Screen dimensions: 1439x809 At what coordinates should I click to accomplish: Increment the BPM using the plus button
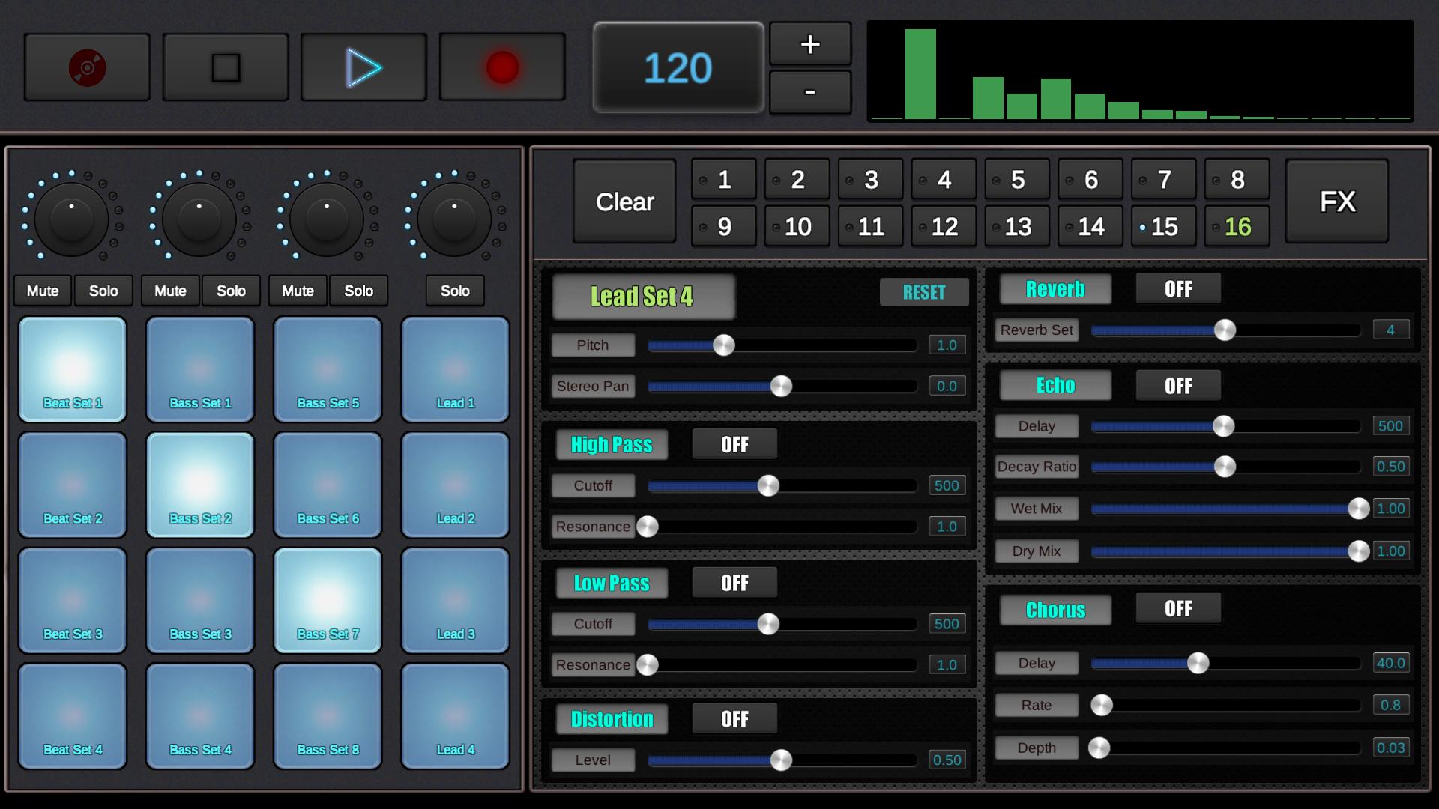tap(809, 44)
